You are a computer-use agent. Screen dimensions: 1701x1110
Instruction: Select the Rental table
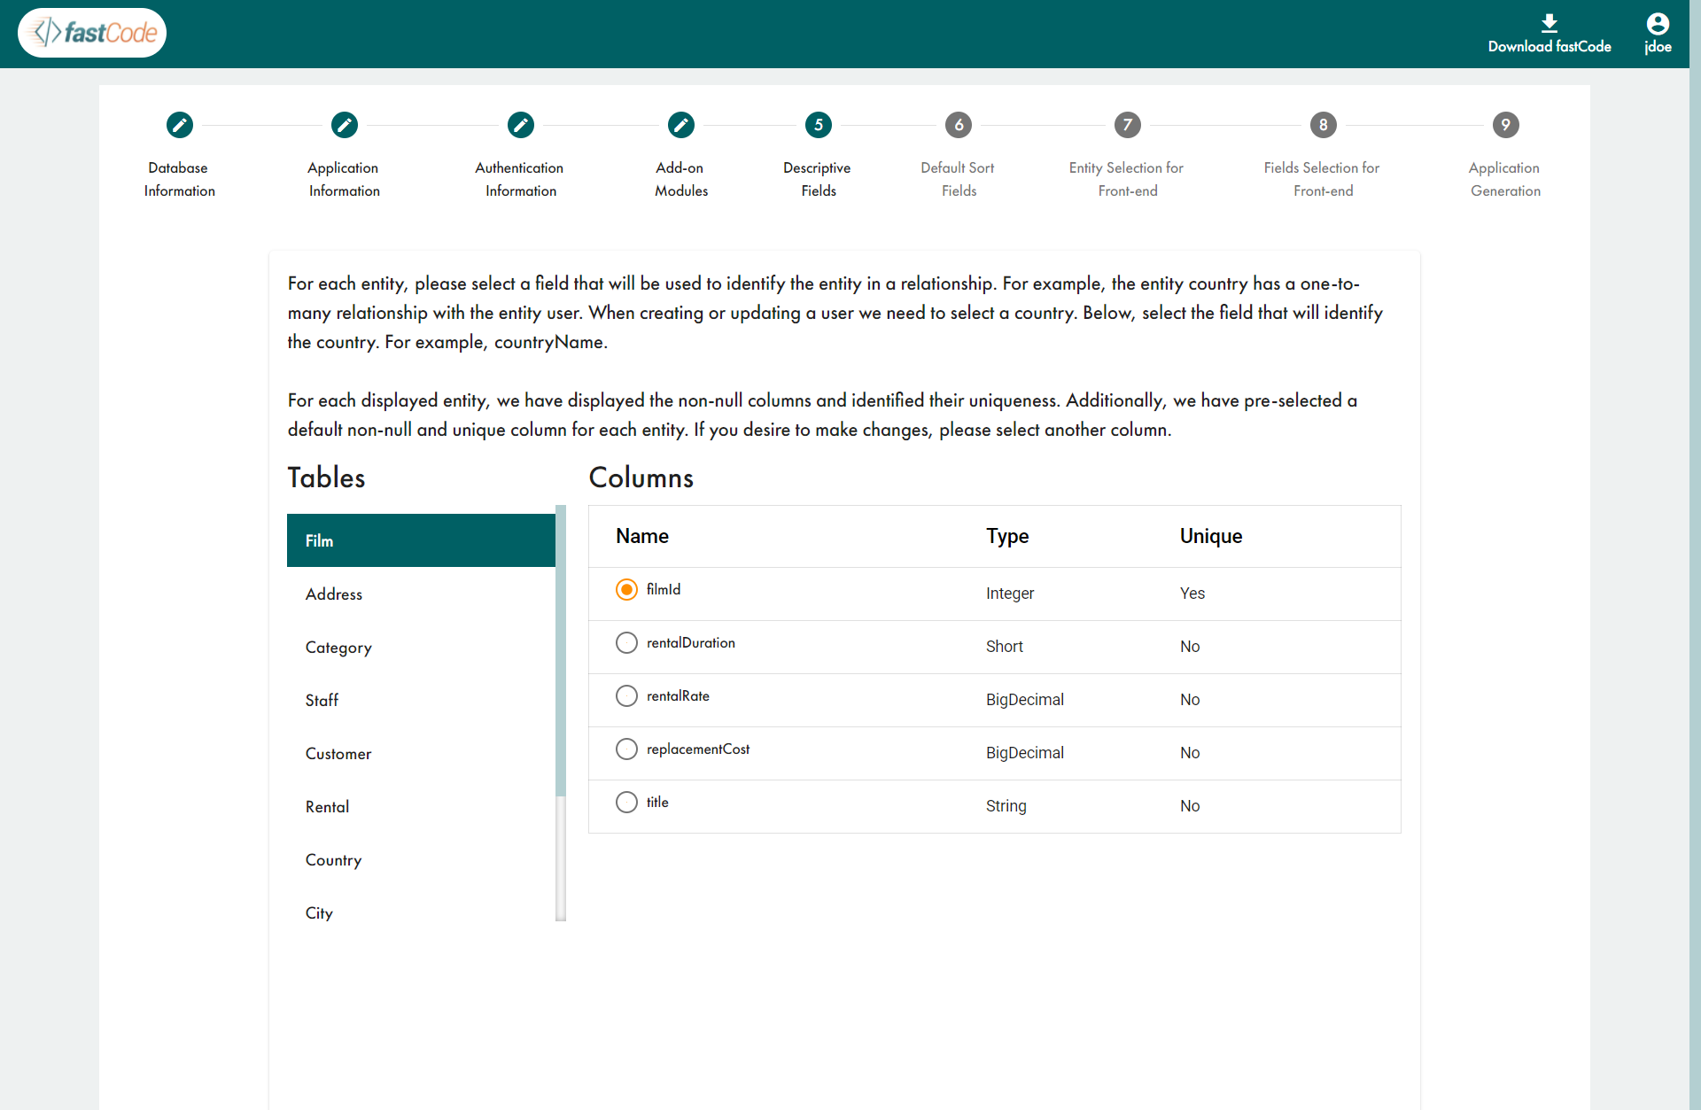coord(421,806)
